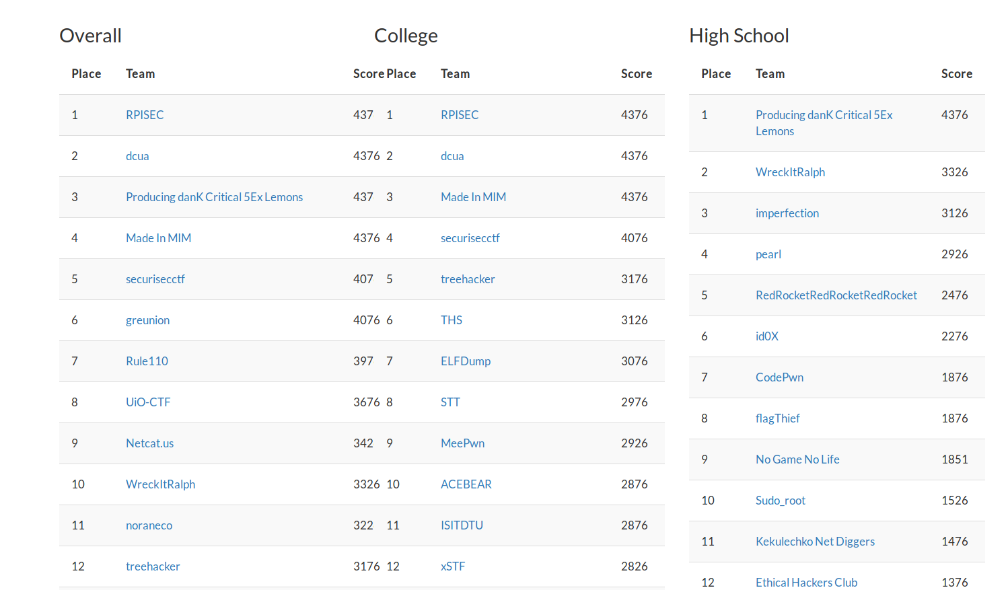Open UiO-CTF team profile
The image size is (1008, 590).
point(148,402)
